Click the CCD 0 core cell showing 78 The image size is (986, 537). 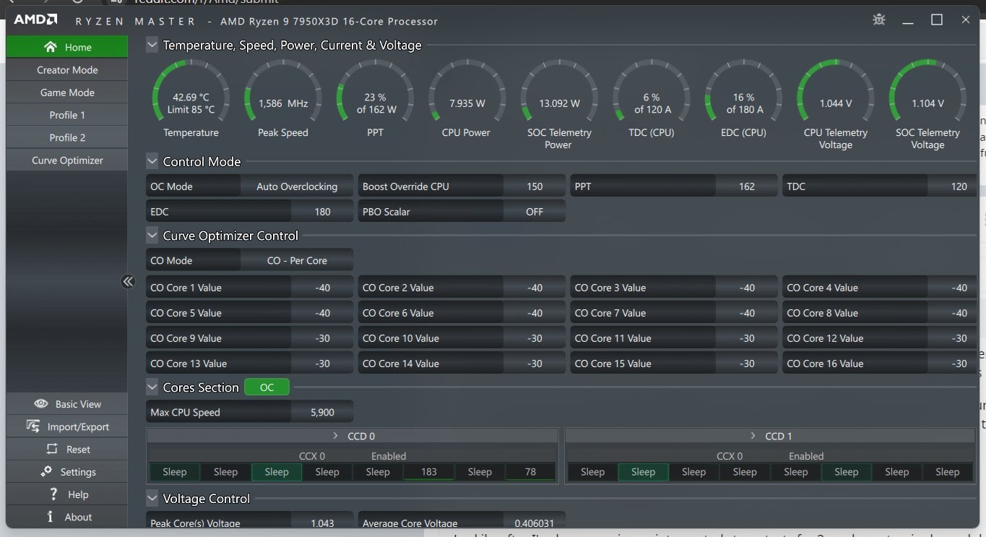point(530,472)
